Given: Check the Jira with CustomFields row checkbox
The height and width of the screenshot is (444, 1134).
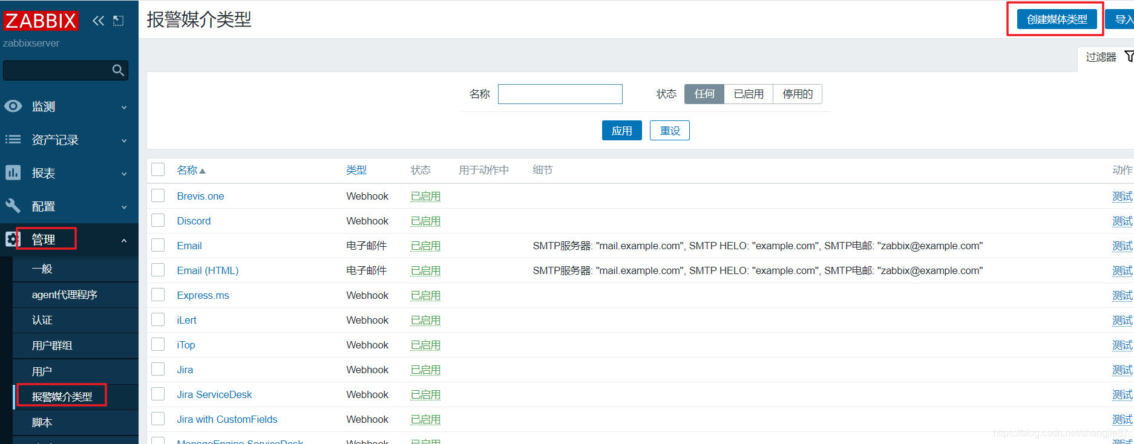Looking at the screenshot, I should tap(158, 419).
